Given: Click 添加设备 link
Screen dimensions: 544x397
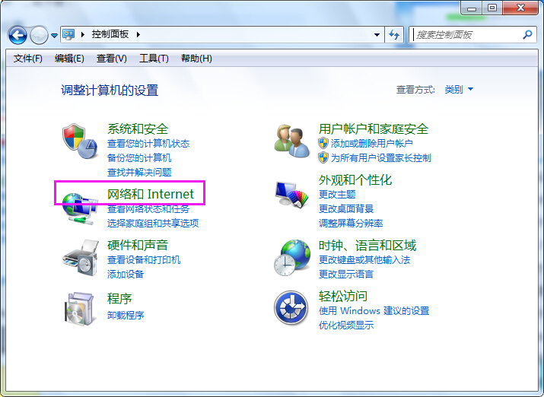Looking at the screenshot, I should click(x=126, y=275).
